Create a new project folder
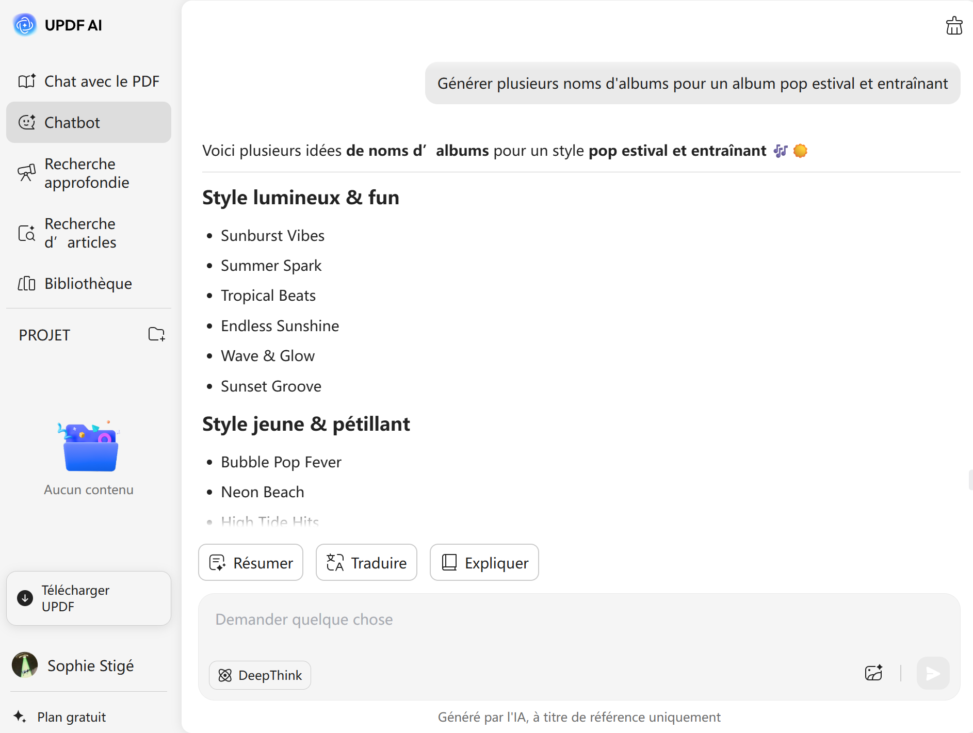973x733 pixels. point(156,334)
